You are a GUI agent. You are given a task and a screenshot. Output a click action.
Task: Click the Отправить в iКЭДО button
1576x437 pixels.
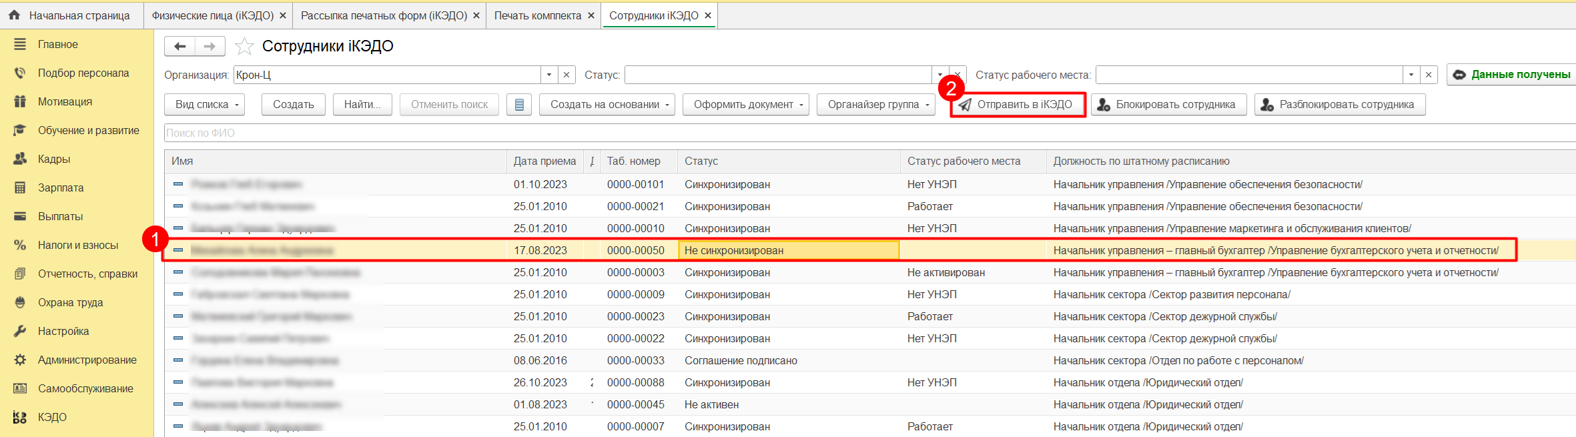[x=1018, y=105]
